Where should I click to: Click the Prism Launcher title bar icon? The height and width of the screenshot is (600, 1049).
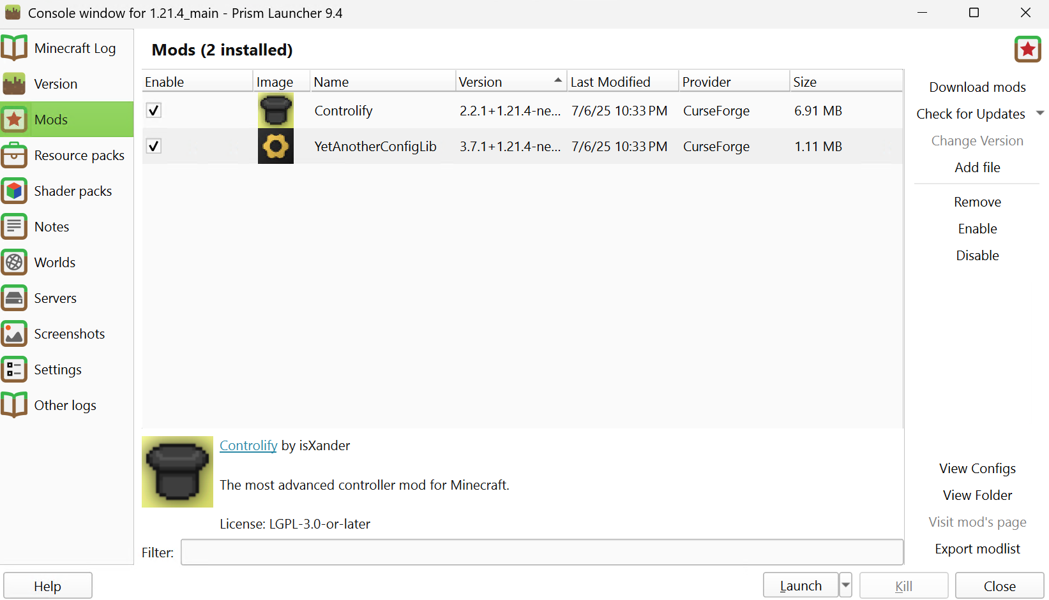pos(13,13)
